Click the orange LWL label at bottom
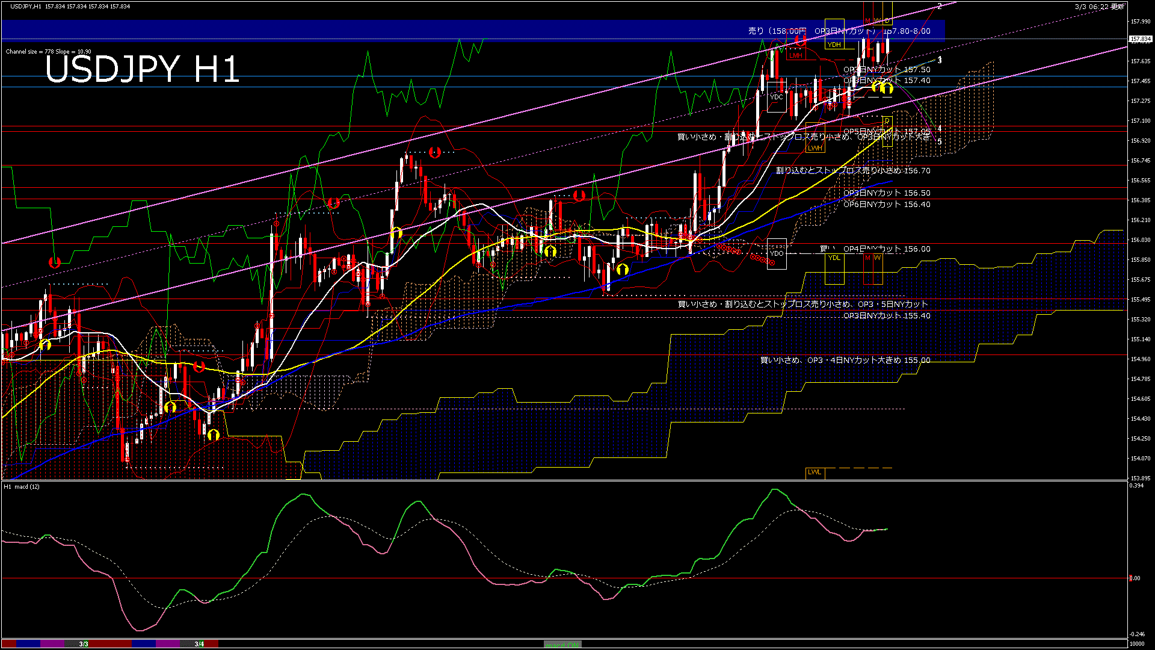This screenshot has height=650, width=1155. tap(815, 472)
